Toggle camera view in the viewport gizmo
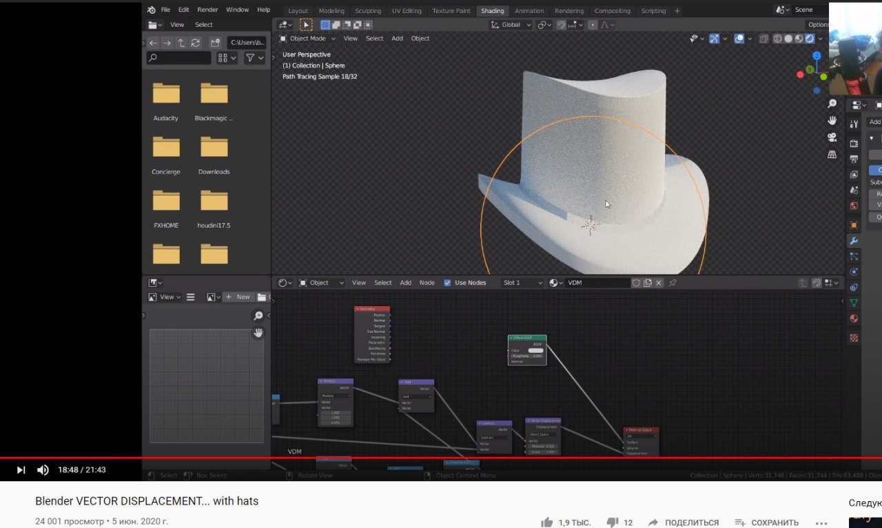This screenshot has width=882, height=528. coord(832,137)
